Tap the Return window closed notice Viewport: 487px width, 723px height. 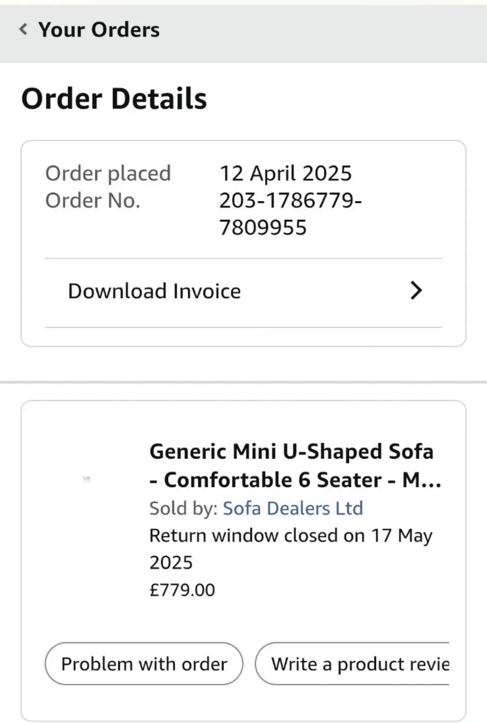click(290, 535)
